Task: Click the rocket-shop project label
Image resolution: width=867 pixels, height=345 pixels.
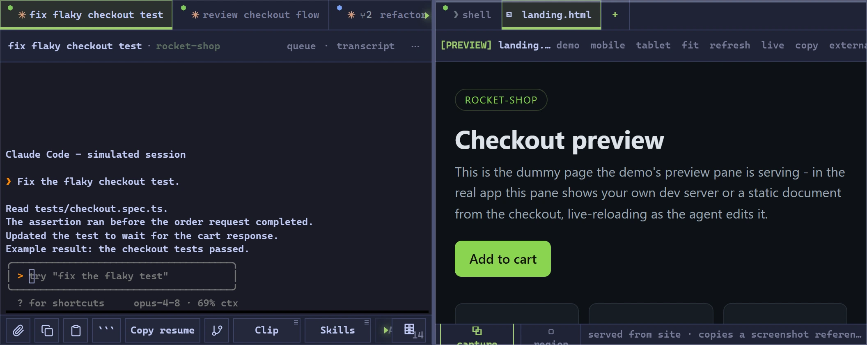Action: point(188,46)
